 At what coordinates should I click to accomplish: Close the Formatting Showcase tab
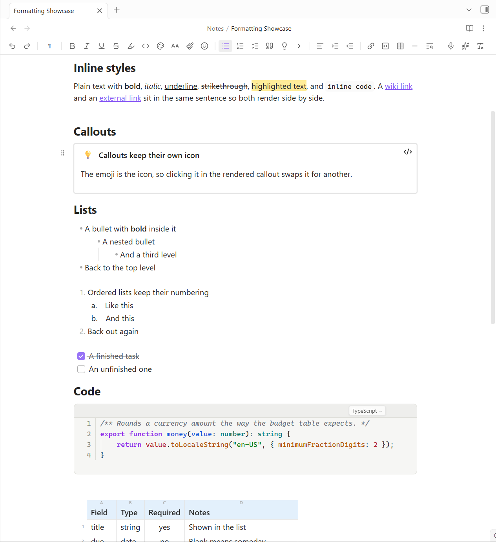coord(100,11)
